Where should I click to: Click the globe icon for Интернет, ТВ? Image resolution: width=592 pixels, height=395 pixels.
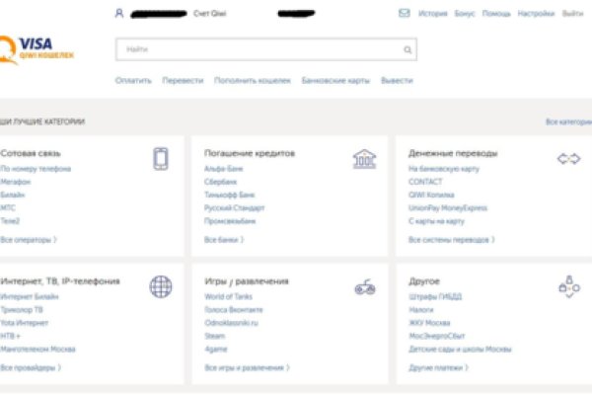(x=161, y=286)
